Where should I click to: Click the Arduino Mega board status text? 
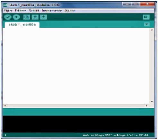tap(116, 135)
